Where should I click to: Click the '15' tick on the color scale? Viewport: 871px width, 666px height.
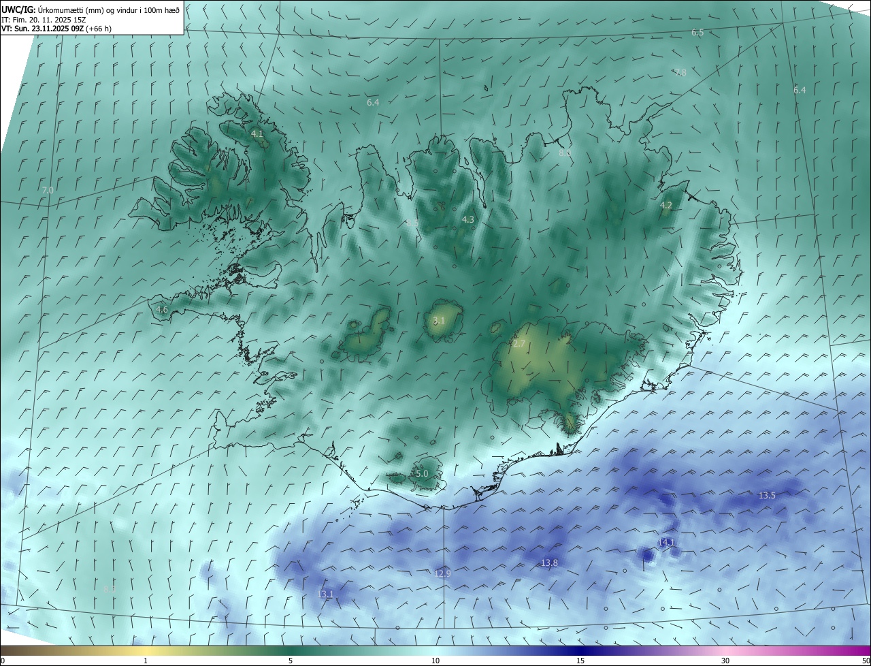click(x=580, y=661)
